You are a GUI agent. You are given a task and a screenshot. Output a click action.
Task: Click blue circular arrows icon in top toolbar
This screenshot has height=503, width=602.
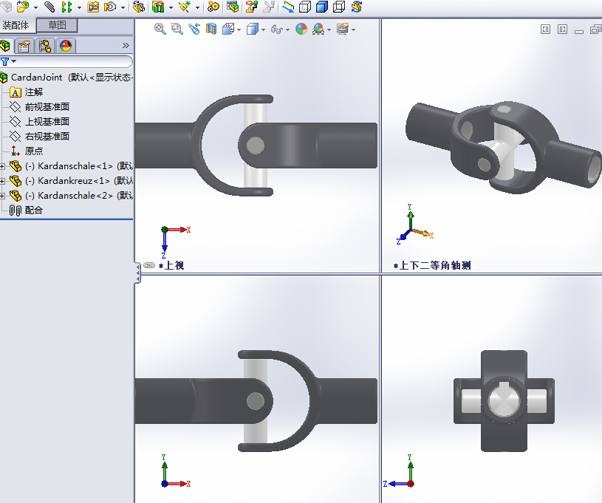tap(356, 7)
